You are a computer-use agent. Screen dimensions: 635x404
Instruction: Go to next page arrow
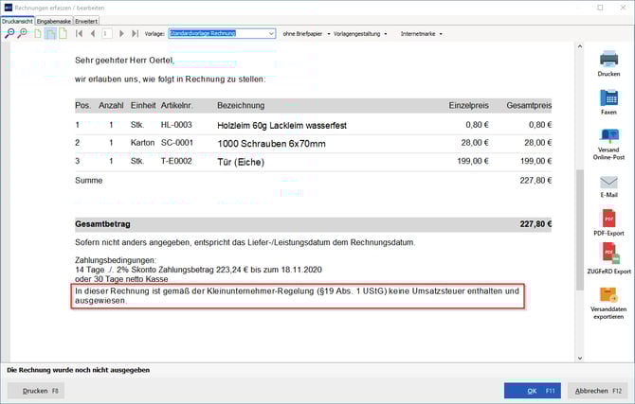click(121, 33)
